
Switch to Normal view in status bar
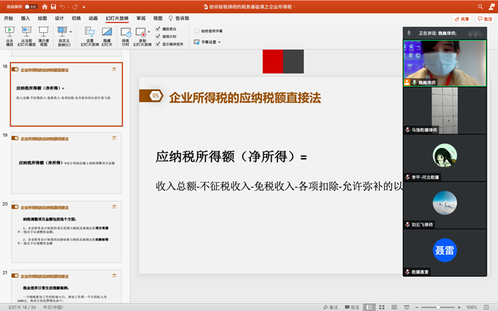[x=369, y=307]
